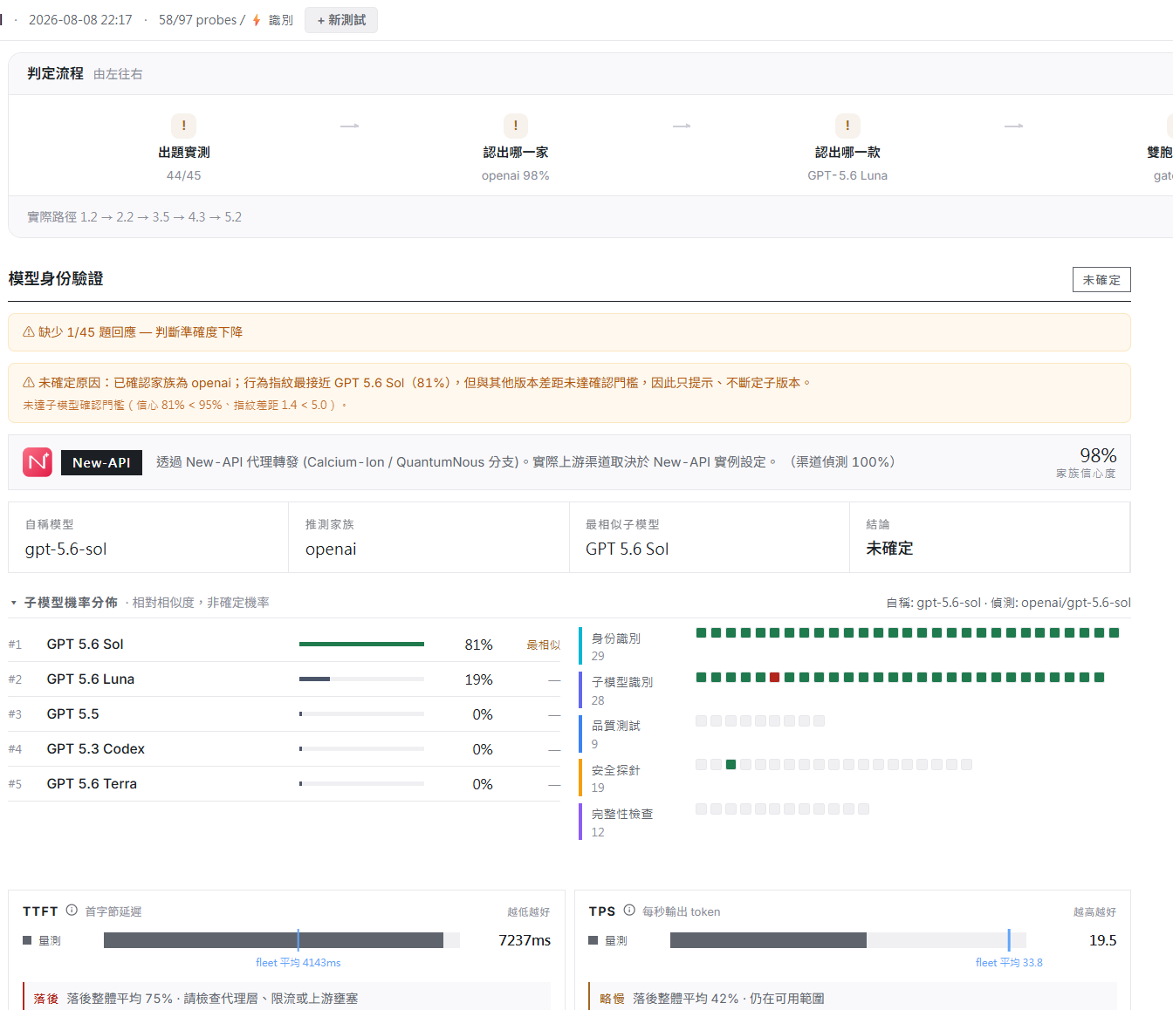
Task: Select the #1 GPT 5.6 Sol list row
Action: 285,645
